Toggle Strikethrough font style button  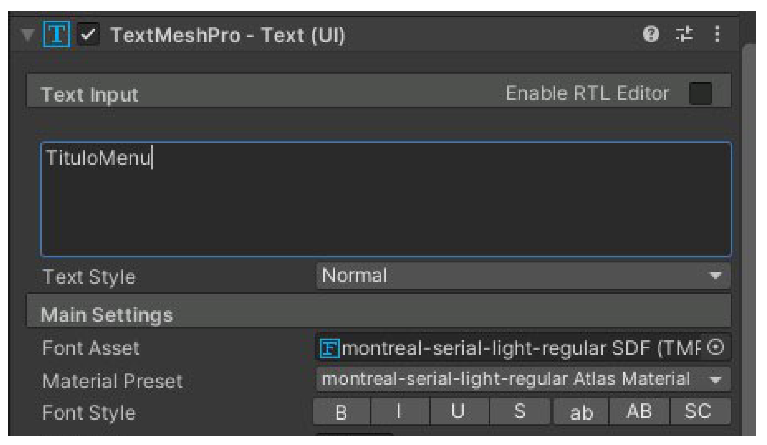click(519, 412)
